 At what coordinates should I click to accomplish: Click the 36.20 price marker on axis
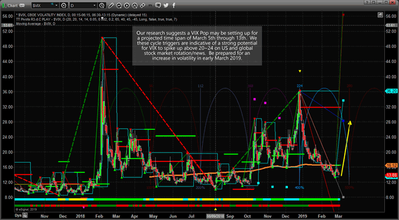click(x=391, y=92)
